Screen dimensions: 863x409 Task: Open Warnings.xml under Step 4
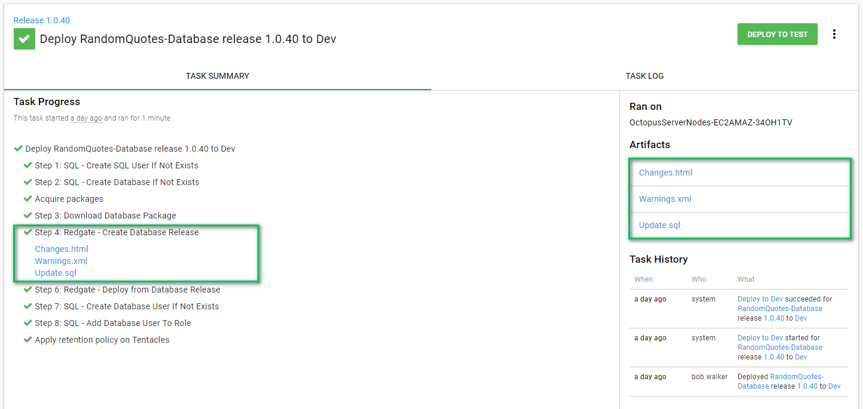tap(62, 261)
